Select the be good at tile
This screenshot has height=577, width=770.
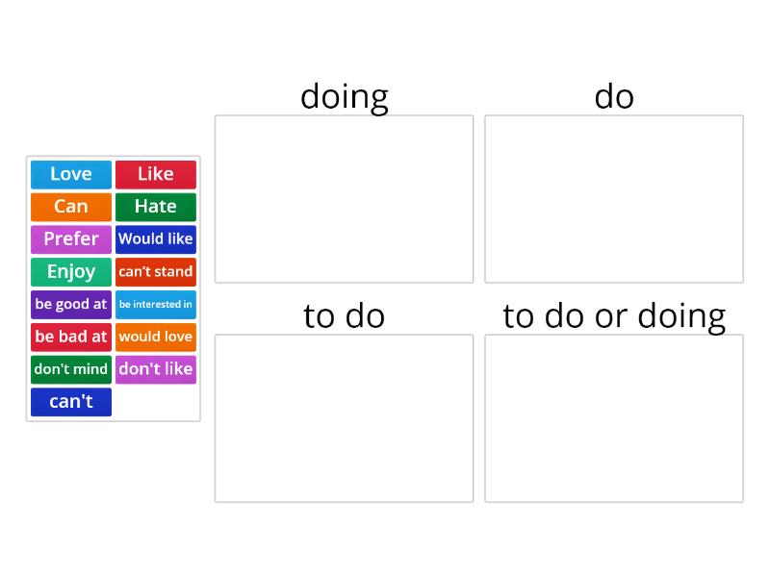(71, 304)
